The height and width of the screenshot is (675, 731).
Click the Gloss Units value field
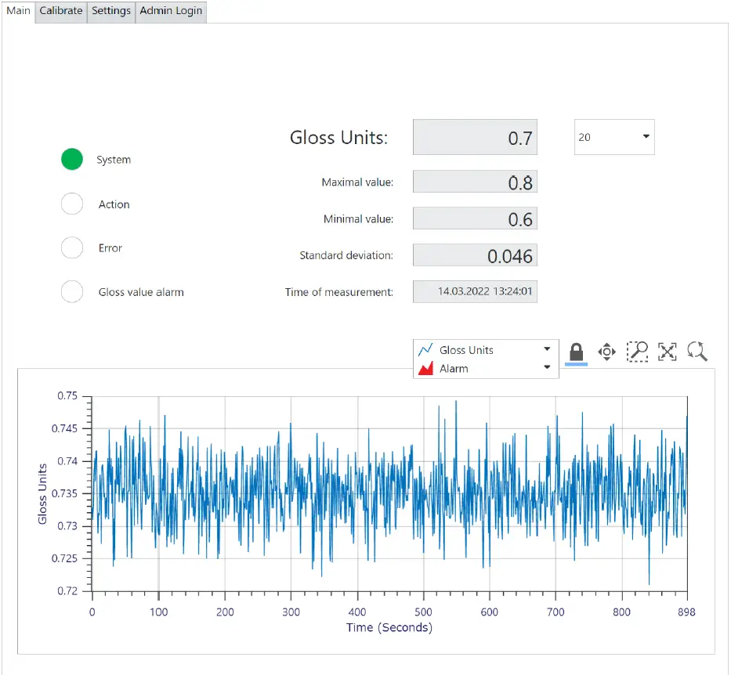tap(475, 138)
